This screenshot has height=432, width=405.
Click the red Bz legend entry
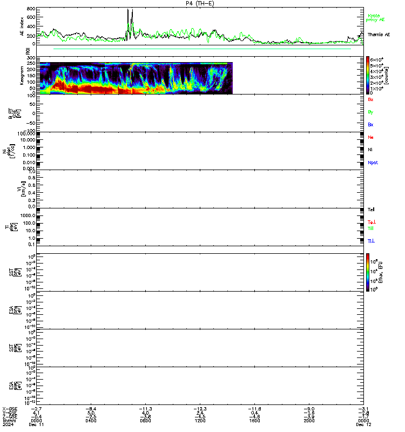click(x=370, y=99)
